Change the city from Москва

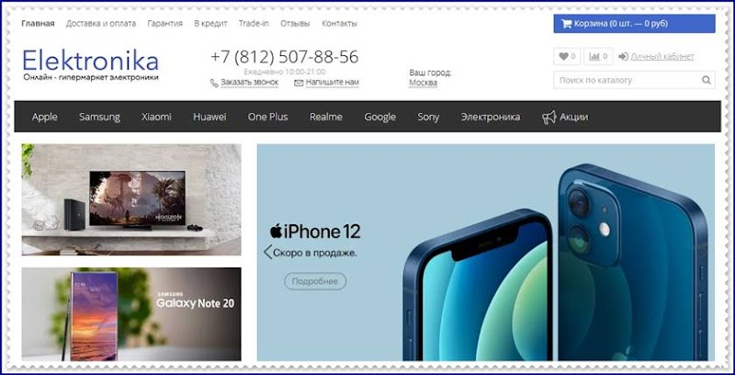click(423, 83)
